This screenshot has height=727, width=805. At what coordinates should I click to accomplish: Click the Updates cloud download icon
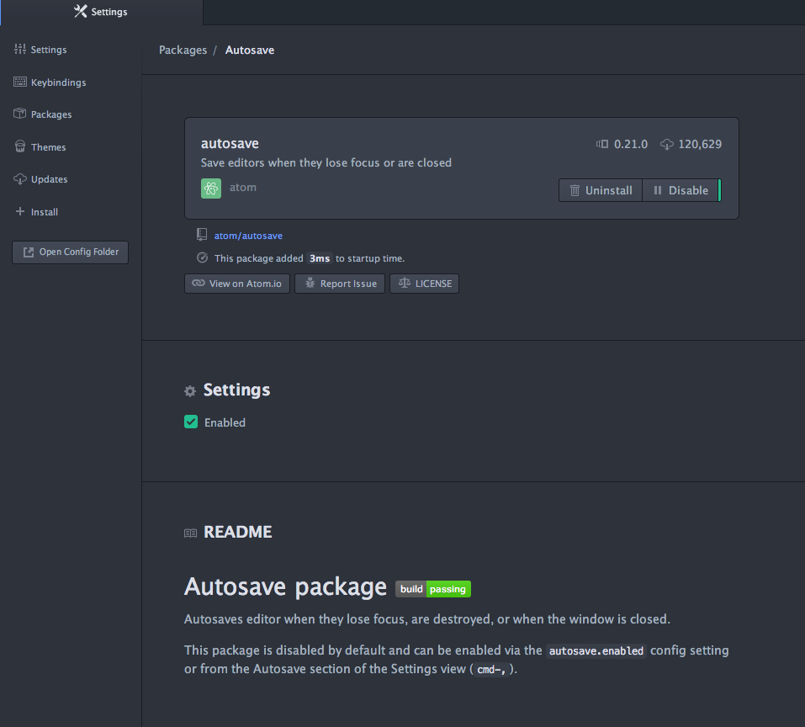pyautogui.click(x=20, y=178)
